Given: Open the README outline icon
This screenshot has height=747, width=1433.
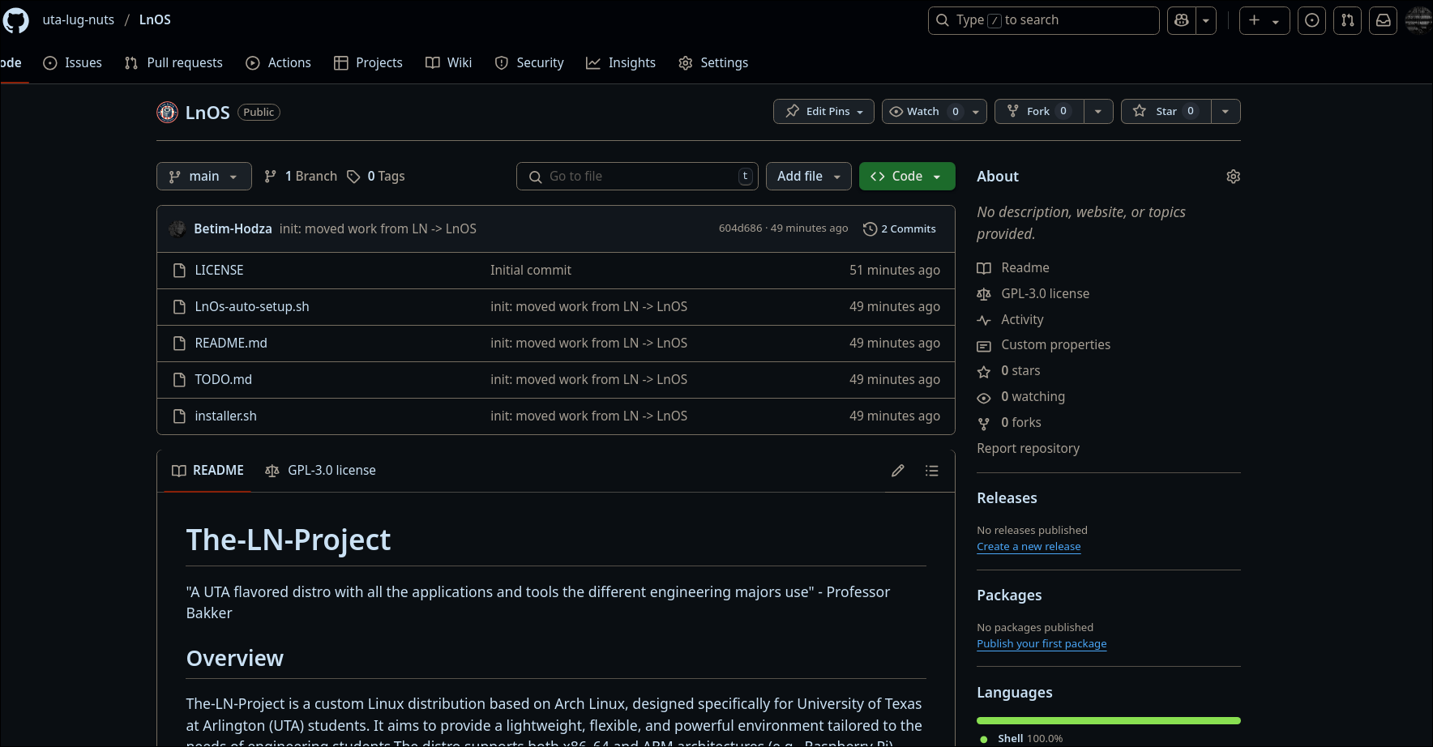Looking at the screenshot, I should (x=932, y=471).
